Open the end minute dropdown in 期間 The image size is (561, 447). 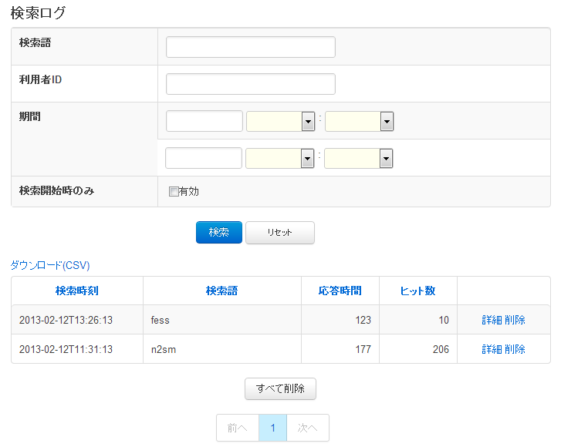pos(359,158)
